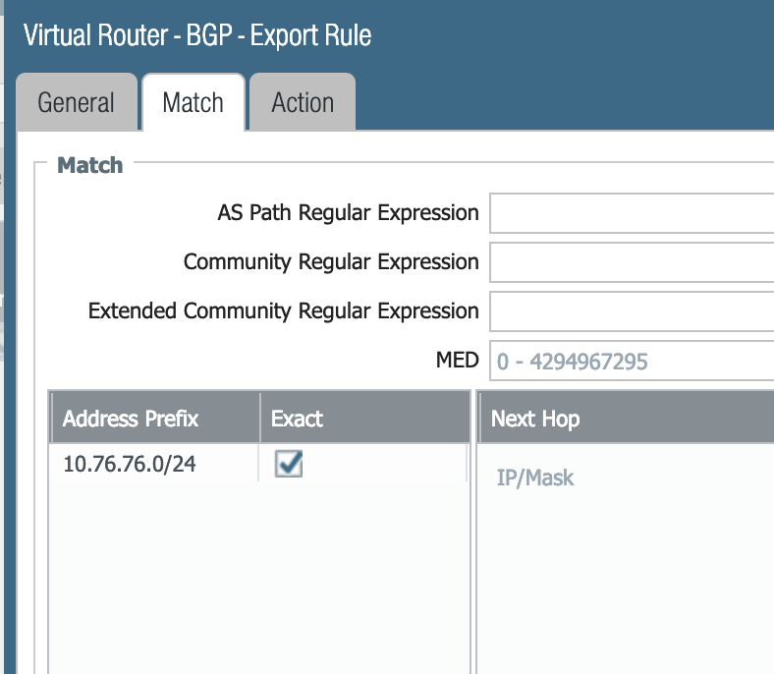774x674 pixels.
Task: Open the Action tab
Action: [303, 103]
